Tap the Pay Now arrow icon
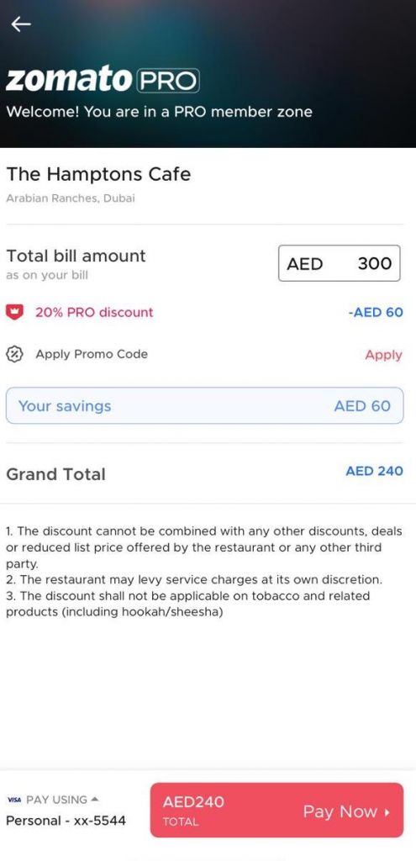Image resolution: width=416 pixels, height=861 pixels. point(387,812)
